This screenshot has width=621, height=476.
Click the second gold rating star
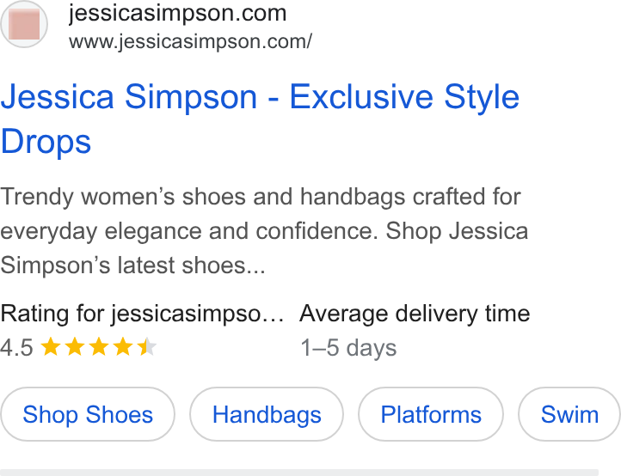click(75, 346)
